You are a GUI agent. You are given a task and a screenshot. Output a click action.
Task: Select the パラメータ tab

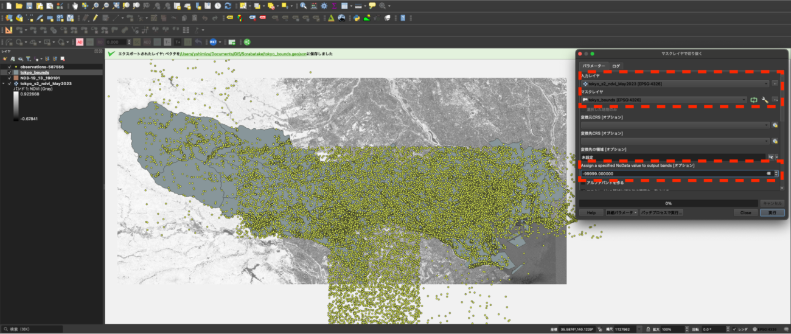(594, 66)
